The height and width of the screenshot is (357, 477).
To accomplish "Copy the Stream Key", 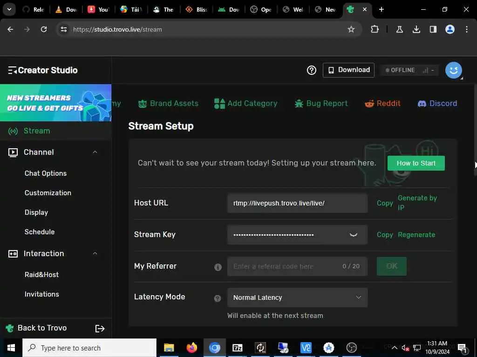I will click(x=385, y=235).
